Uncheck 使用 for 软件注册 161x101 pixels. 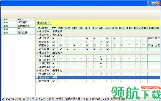[x=54, y=81]
